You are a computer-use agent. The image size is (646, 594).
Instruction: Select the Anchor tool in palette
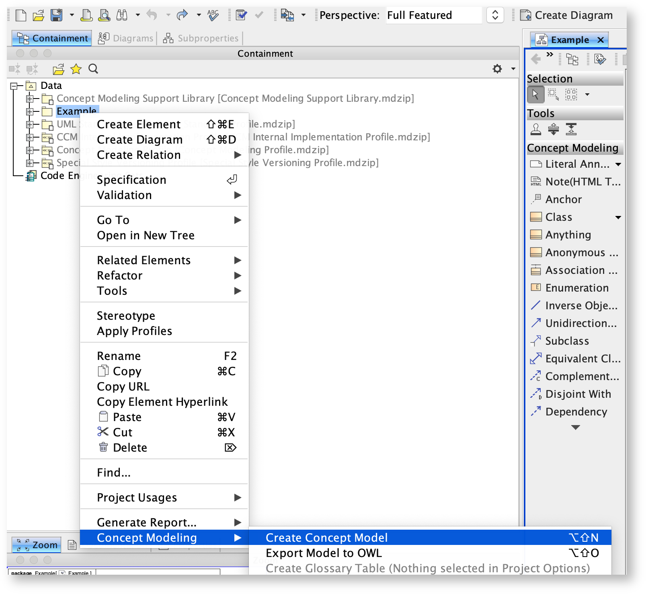coord(564,199)
